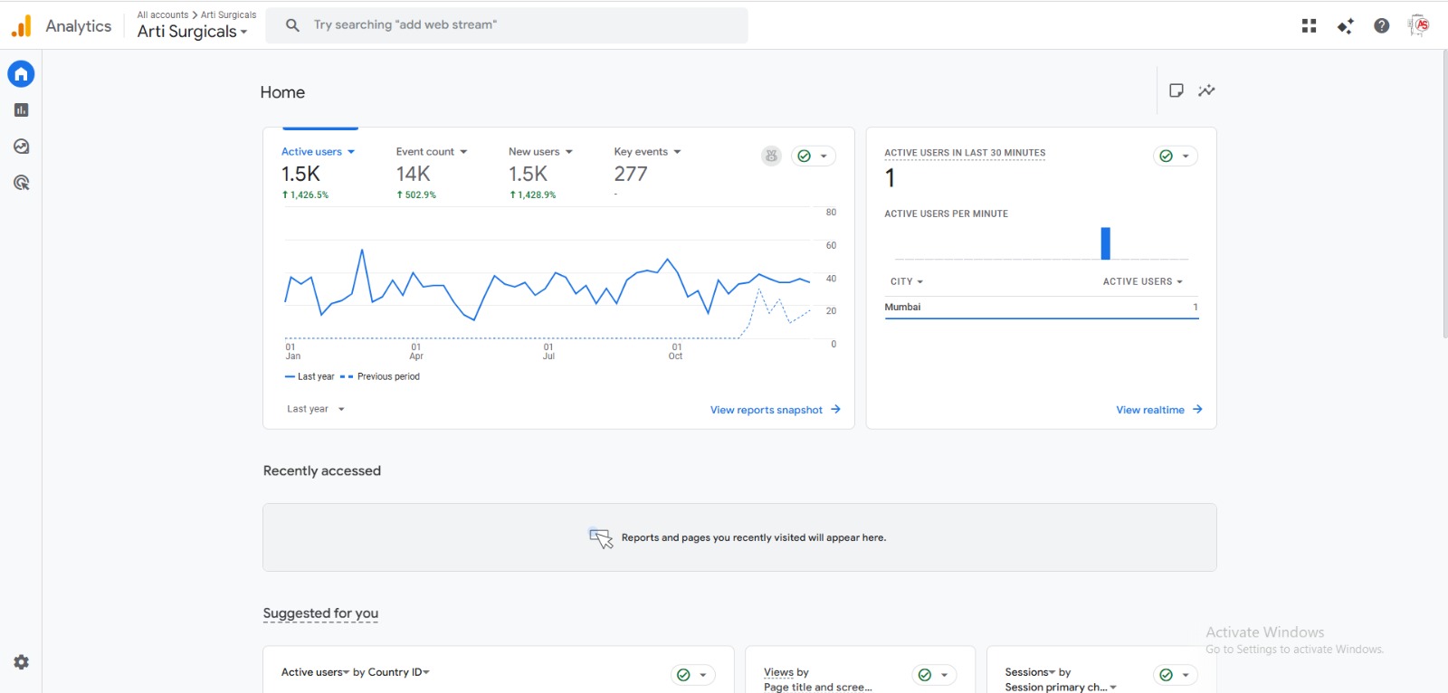This screenshot has width=1448, height=693.
Task: Click the Recently accessed heading
Action: tap(322, 470)
